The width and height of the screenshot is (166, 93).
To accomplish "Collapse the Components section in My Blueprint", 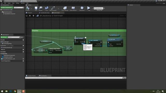I will click(x=1, y=54).
